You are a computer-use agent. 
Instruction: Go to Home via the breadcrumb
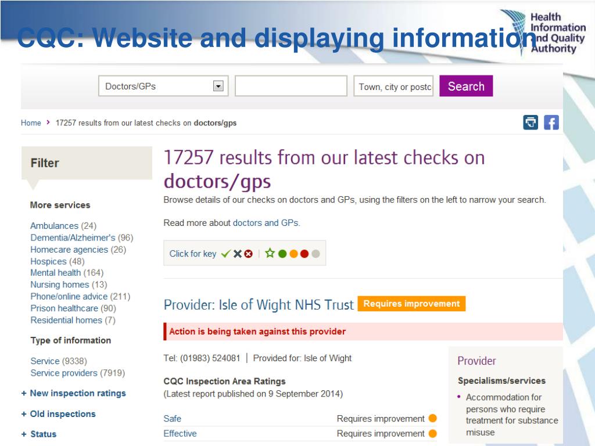coord(31,123)
